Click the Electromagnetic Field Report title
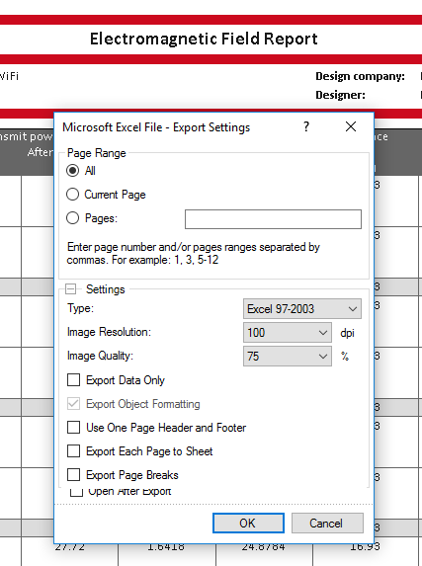Image resolution: width=422 pixels, height=566 pixels. coord(204,39)
